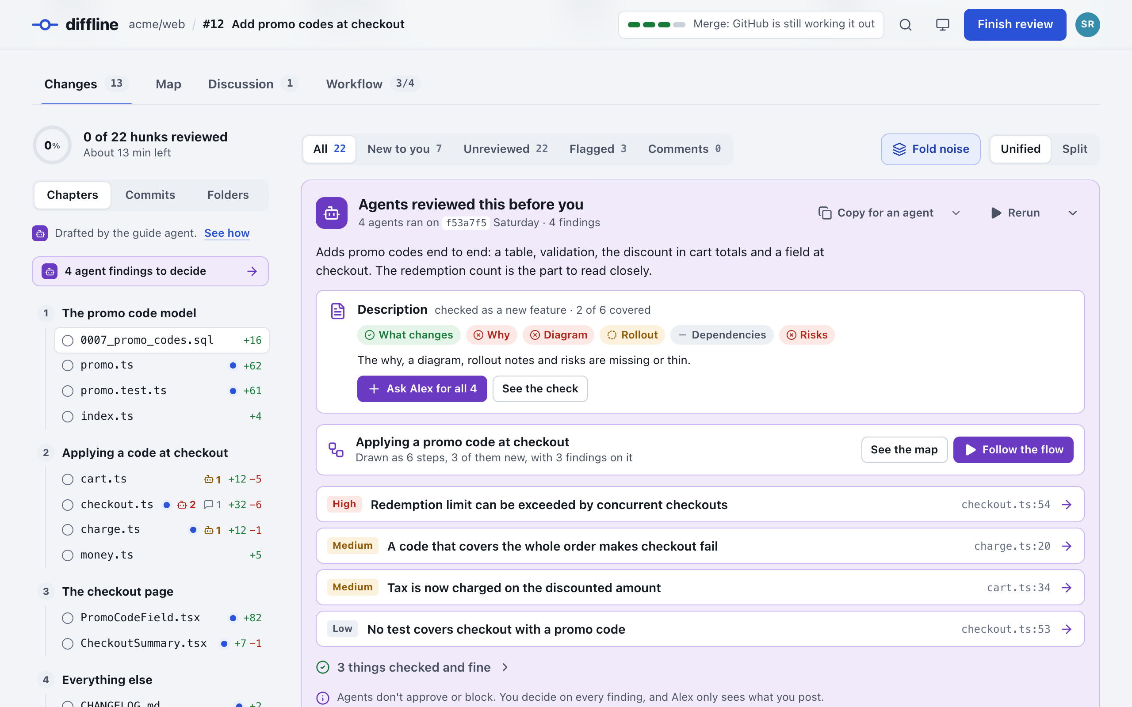Click agent findings badge on checkout.ts
The image size is (1132, 707).
(x=186, y=505)
